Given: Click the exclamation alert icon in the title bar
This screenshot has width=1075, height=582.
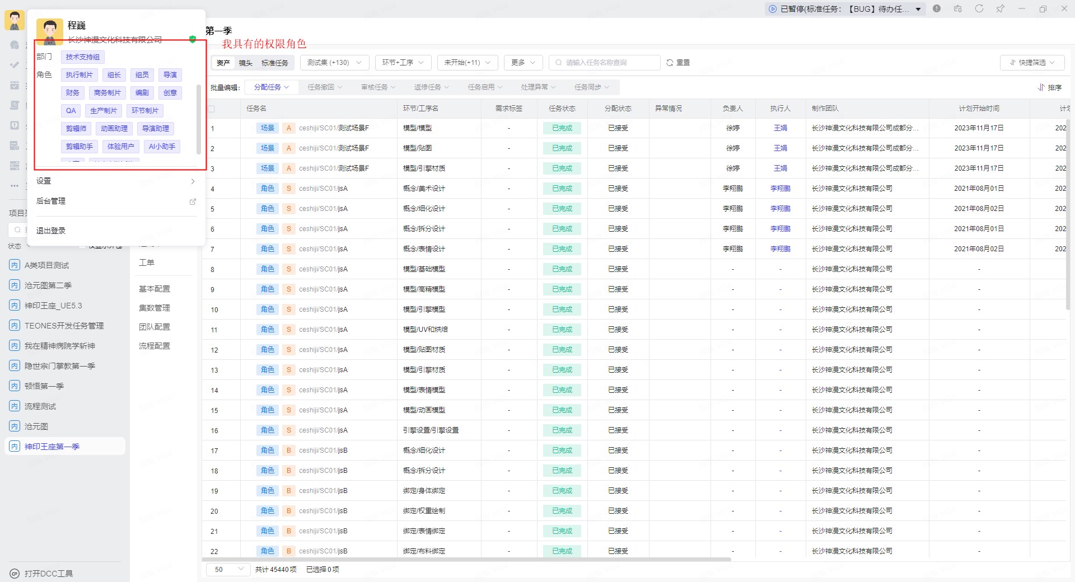Looking at the screenshot, I should click(x=937, y=8).
